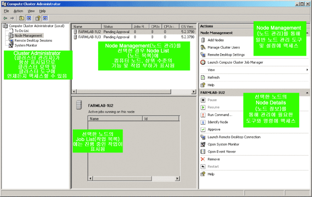
Task: Click the Open System Monitor icon
Action: [203, 144]
